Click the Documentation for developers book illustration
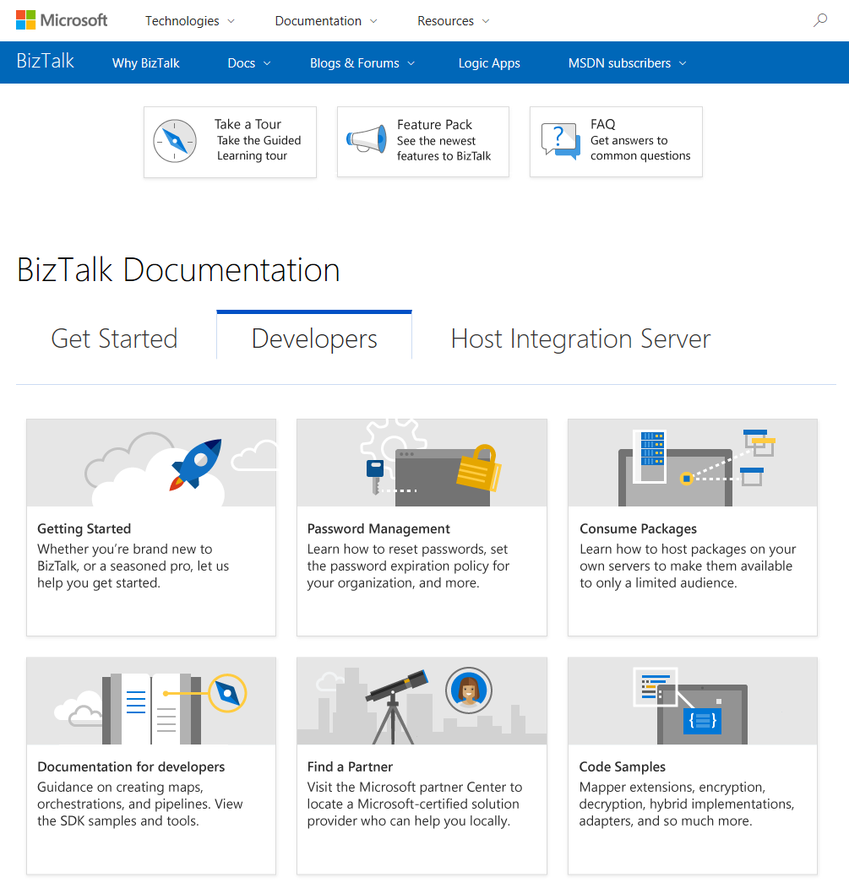Screen dimensions: 849x888 tap(151, 701)
